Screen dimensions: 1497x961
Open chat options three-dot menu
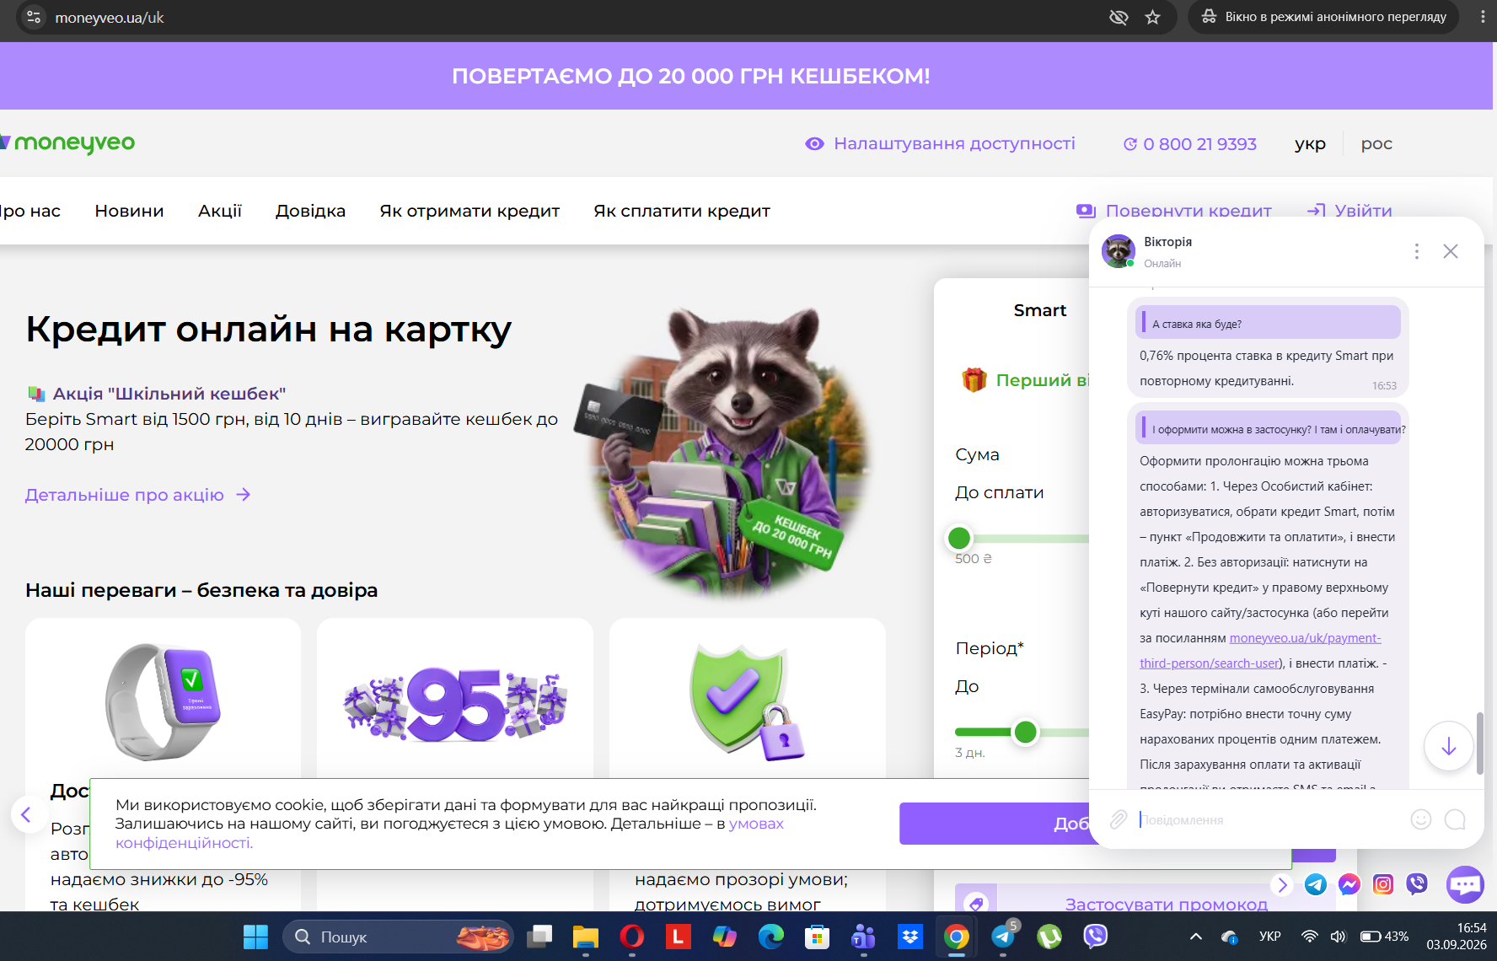coord(1417,251)
